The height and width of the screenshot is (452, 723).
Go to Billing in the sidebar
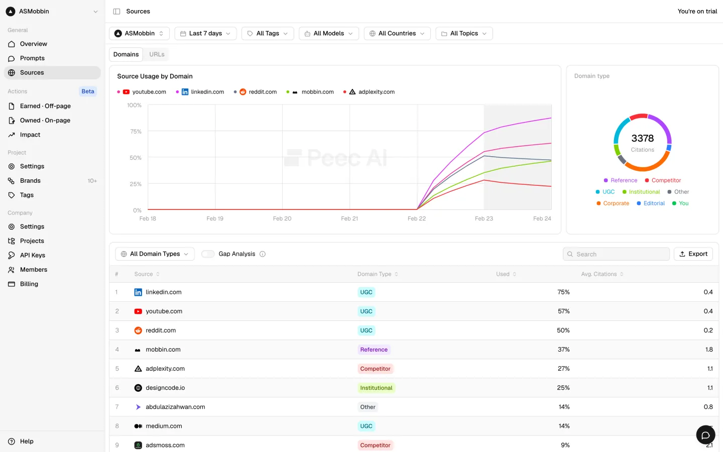[x=52, y=284]
